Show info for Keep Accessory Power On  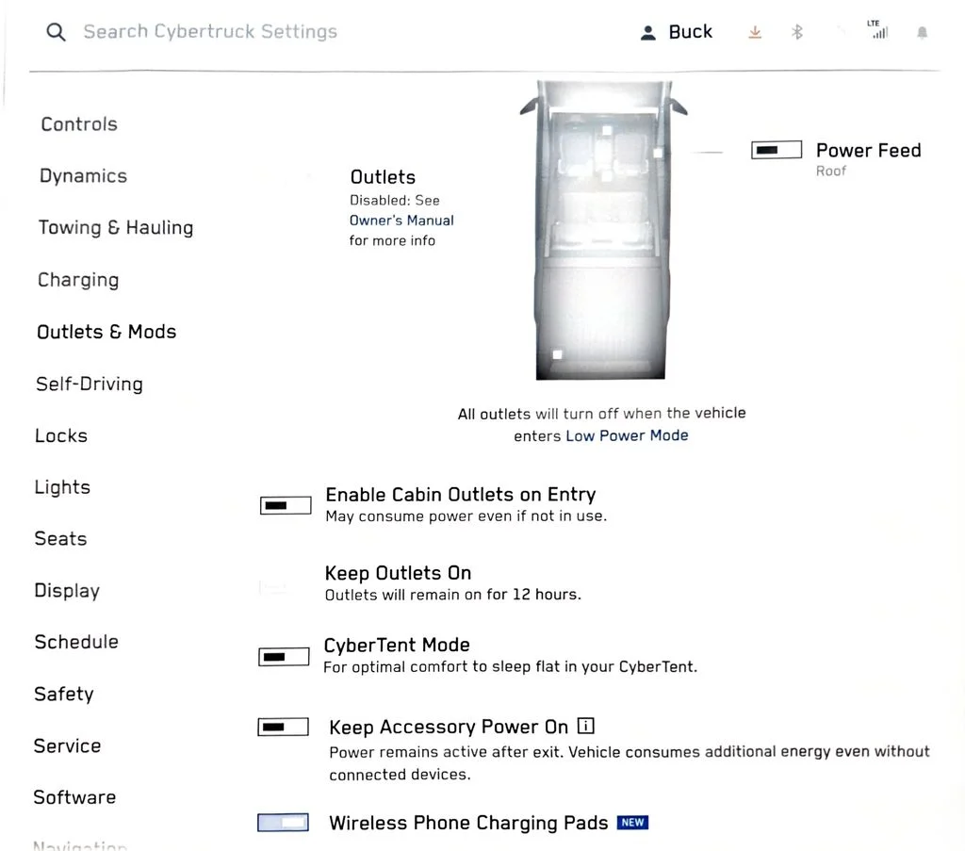click(x=586, y=726)
